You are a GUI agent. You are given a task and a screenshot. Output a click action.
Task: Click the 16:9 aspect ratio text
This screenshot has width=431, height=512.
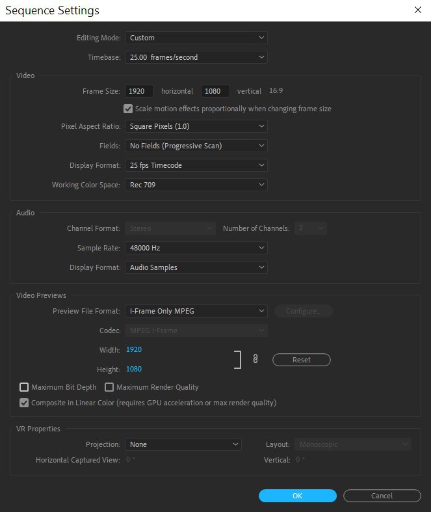[276, 91]
